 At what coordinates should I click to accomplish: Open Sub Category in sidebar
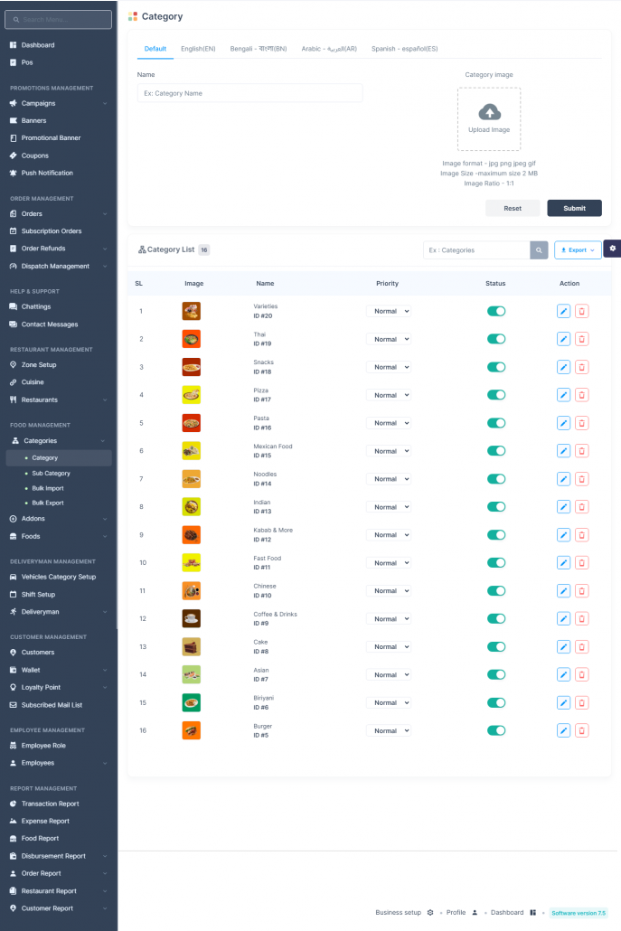click(51, 474)
